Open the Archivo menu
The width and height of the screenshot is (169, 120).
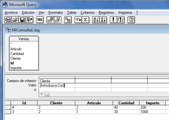(11, 13)
